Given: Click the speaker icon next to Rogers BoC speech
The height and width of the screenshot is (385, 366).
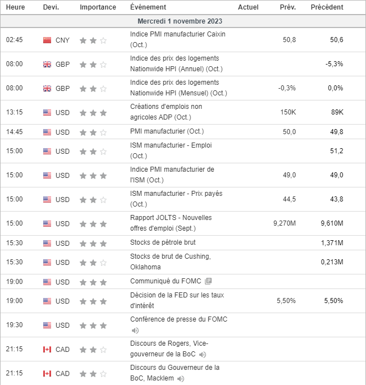Looking at the screenshot, I should 203,355.
